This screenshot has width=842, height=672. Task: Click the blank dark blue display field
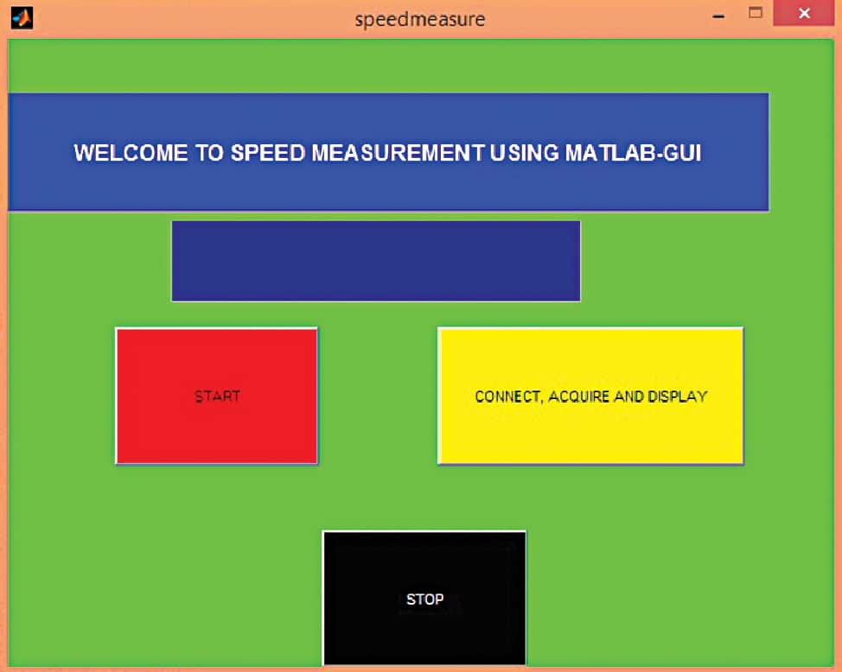376,261
